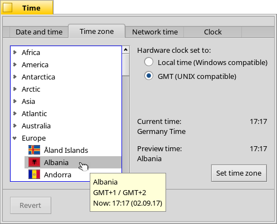
Task: Switch to the Network time tab
Action: pos(155,32)
